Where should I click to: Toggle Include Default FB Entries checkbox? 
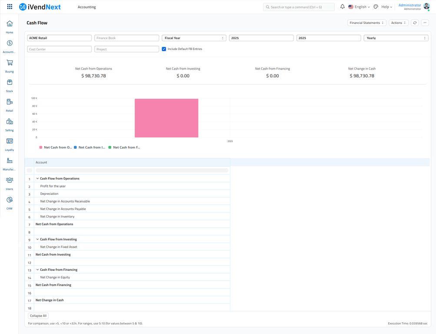[164, 49]
